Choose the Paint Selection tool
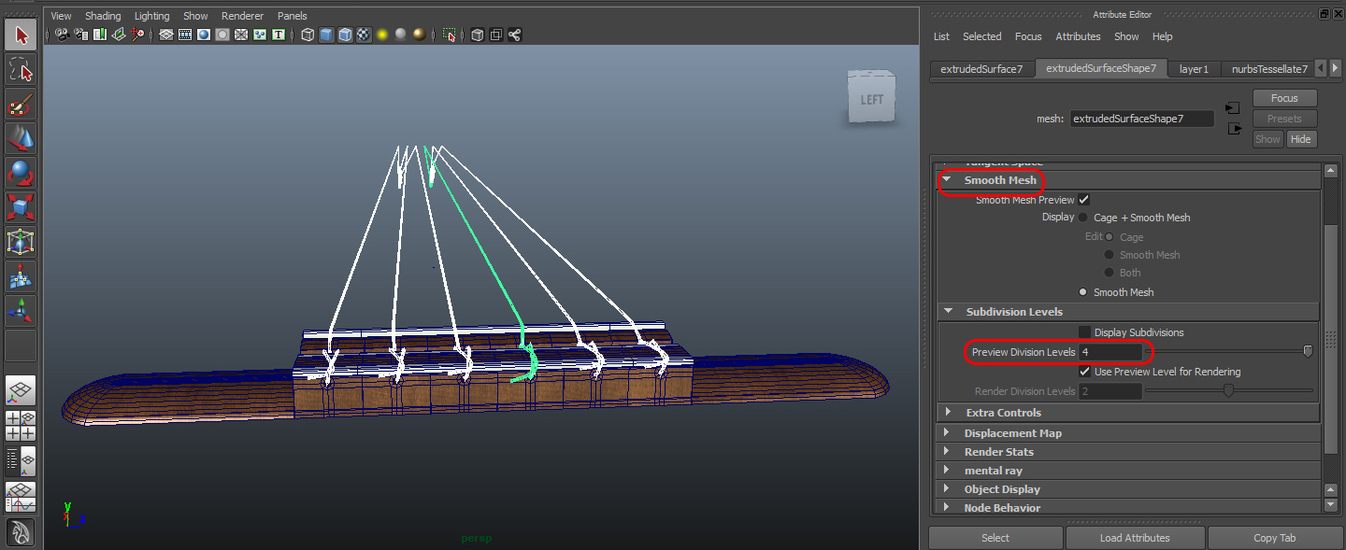Image resolution: width=1346 pixels, height=550 pixels. click(21, 105)
